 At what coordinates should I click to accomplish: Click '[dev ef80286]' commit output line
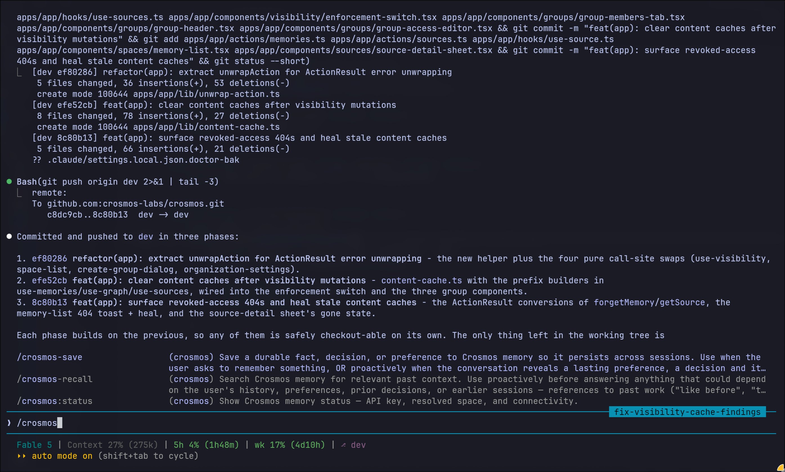tap(242, 72)
